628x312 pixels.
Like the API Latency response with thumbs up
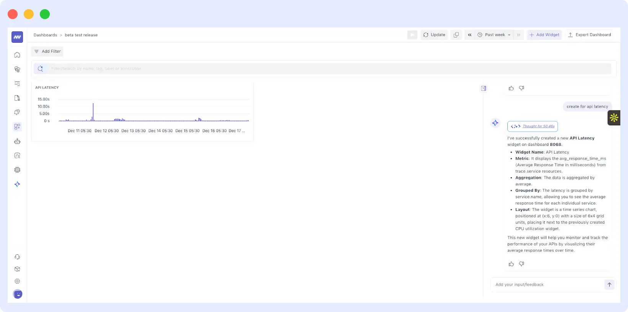tap(511, 264)
